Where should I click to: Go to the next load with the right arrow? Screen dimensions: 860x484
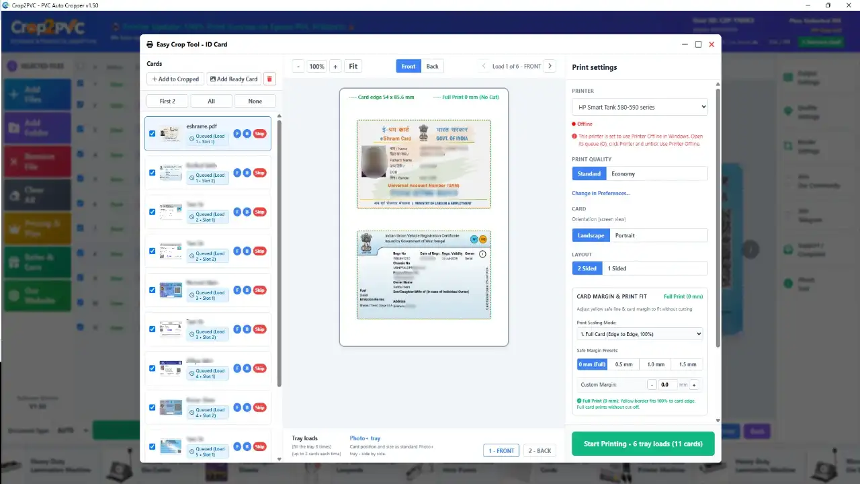click(550, 66)
